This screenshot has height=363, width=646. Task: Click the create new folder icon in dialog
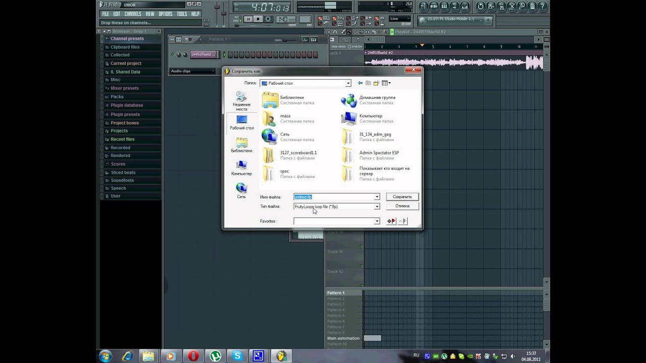pyautogui.click(x=376, y=83)
